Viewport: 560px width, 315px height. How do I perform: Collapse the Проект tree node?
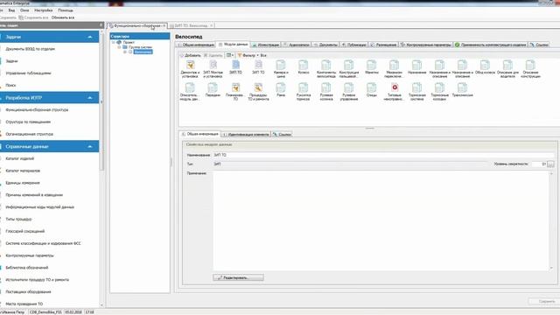[x=114, y=42]
